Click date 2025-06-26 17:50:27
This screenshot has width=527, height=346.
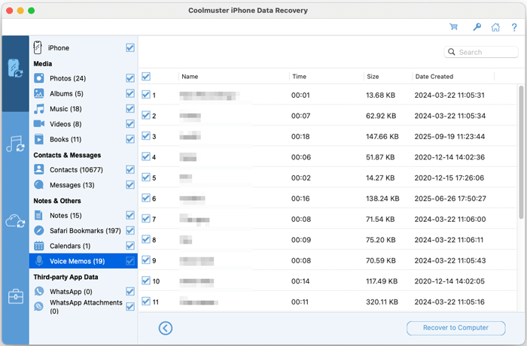coord(450,199)
